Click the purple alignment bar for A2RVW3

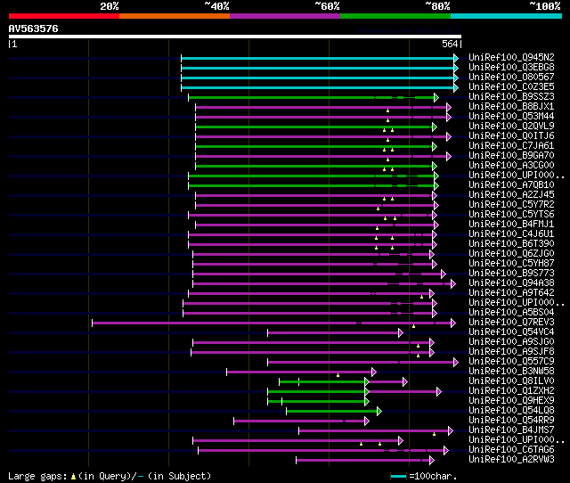[363, 461]
